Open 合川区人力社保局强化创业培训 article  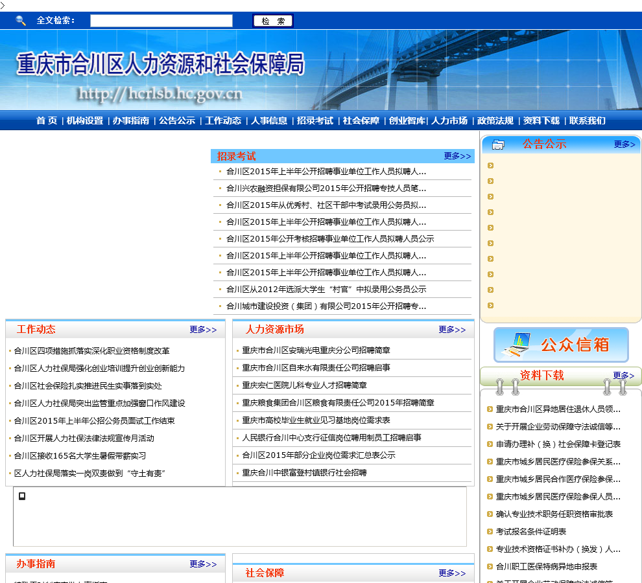[x=99, y=368]
